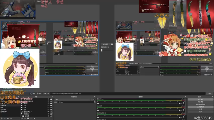Image resolution: width=214 pixels, height=120 pixels.
Task: Select the 下雨 media source row
Action: coord(36,105)
